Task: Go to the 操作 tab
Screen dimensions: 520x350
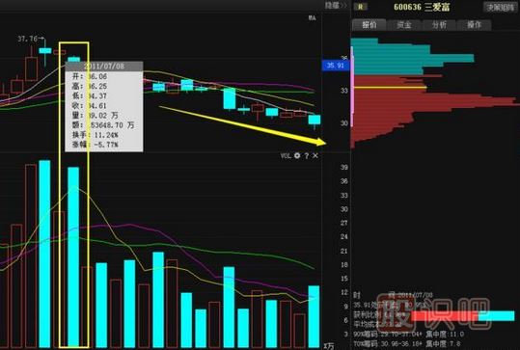Action: tap(475, 25)
